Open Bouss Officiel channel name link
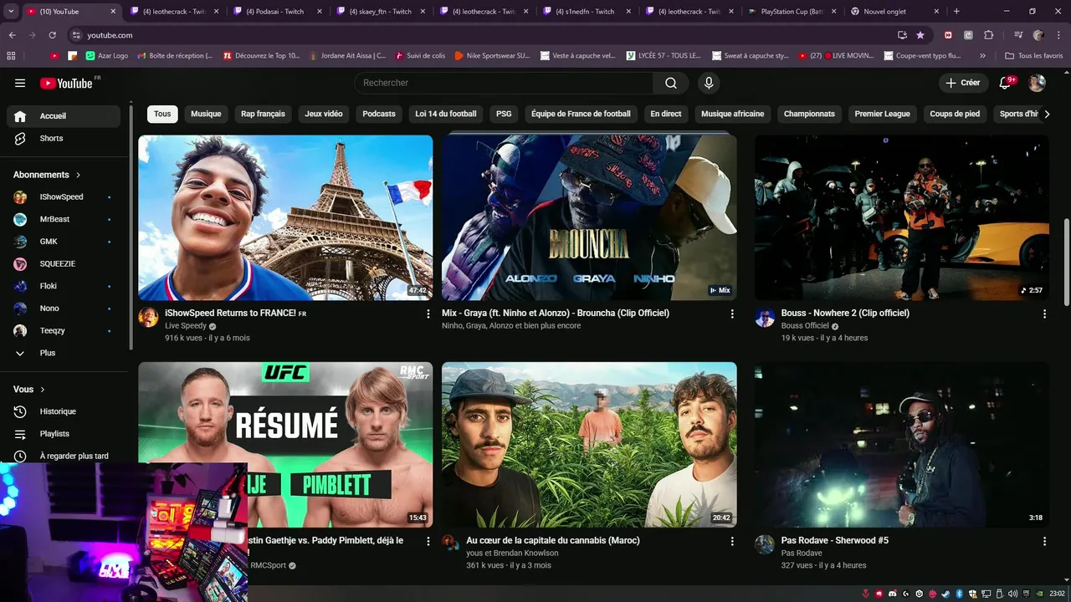The height and width of the screenshot is (602, 1071). point(805,326)
